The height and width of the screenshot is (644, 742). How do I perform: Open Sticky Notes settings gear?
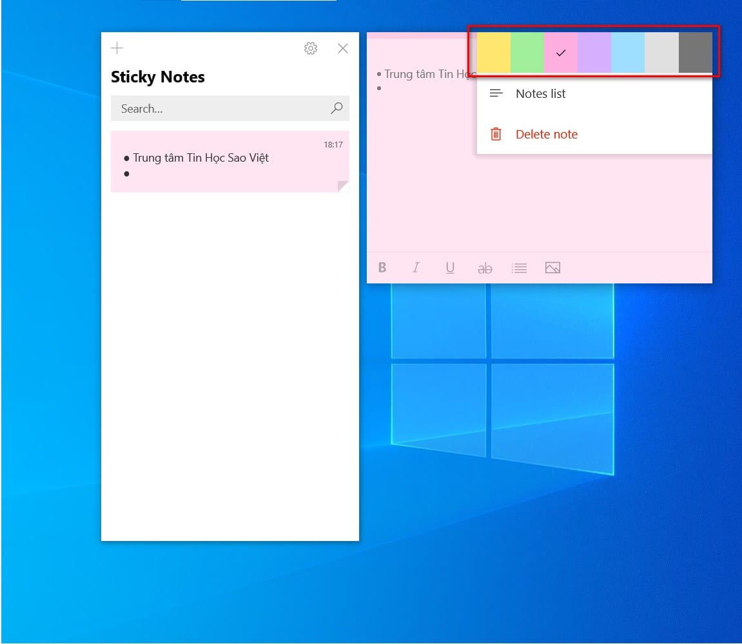(311, 48)
